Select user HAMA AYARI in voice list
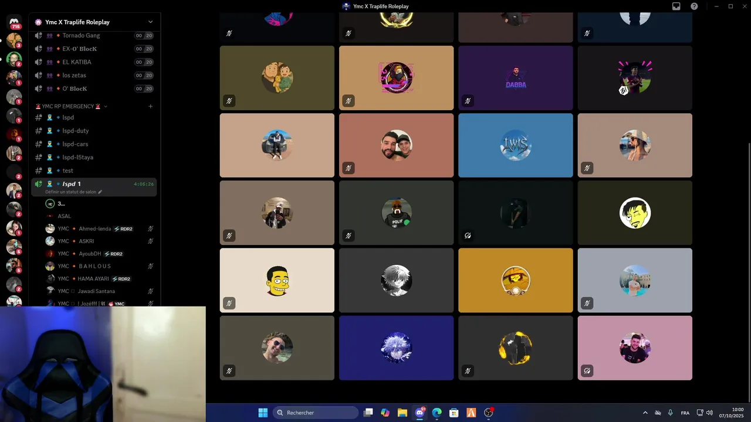Screen dimensions: 751x422 tap(100, 279)
